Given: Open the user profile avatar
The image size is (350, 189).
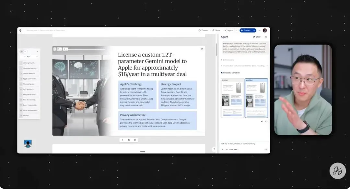Looking at the screenshot, I should 265,30.
